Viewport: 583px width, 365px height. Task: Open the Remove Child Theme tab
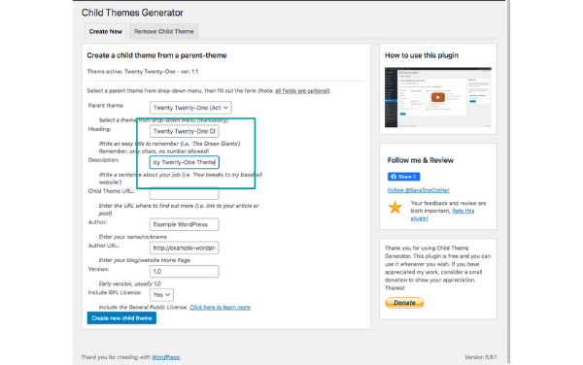(x=164, y=32)
